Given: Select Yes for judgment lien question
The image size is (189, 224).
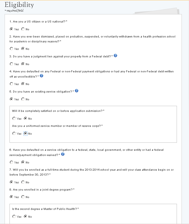Looking at the screenshot, I should pos(12,64).
